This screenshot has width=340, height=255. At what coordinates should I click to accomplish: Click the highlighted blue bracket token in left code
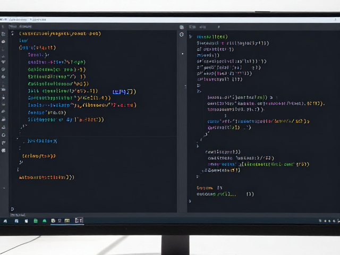point(123,92)
